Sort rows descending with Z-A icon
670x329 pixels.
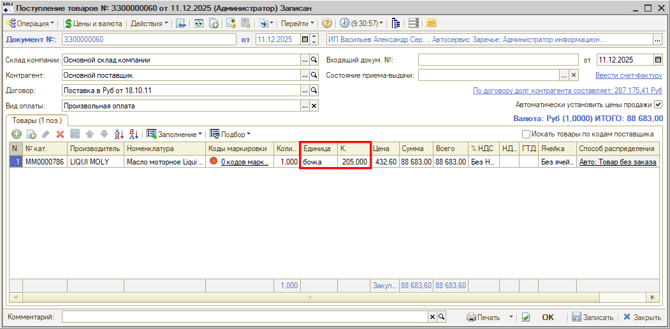[134, 135]
